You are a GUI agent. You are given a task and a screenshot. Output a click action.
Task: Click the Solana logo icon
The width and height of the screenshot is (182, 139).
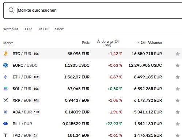(x=5, y=89)
